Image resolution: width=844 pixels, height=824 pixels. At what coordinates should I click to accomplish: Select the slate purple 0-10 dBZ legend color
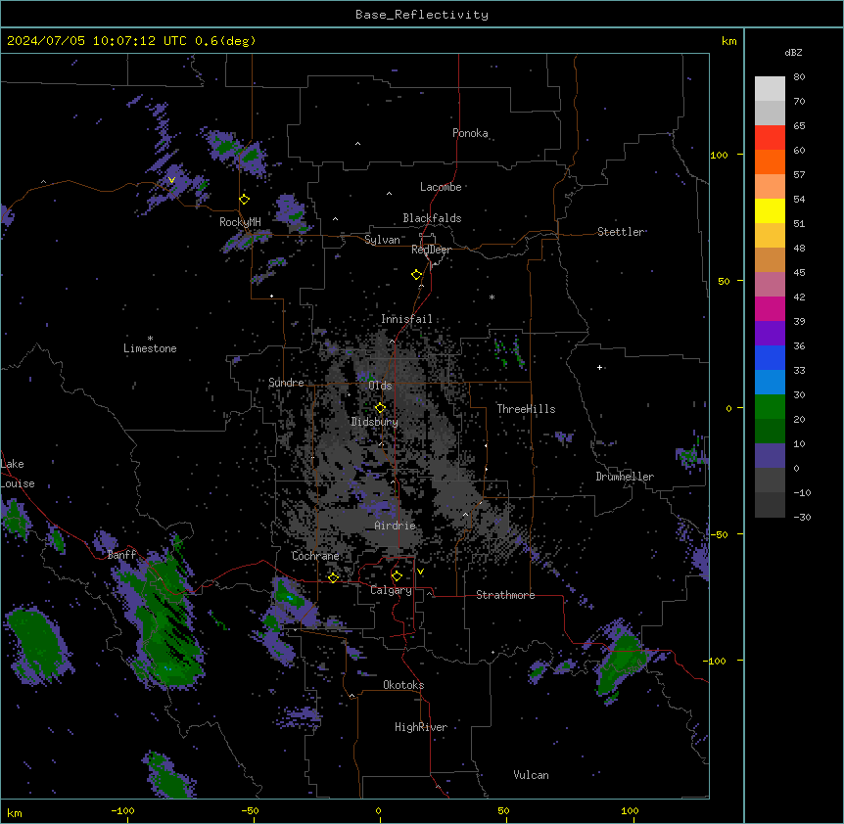coord(770,456)
